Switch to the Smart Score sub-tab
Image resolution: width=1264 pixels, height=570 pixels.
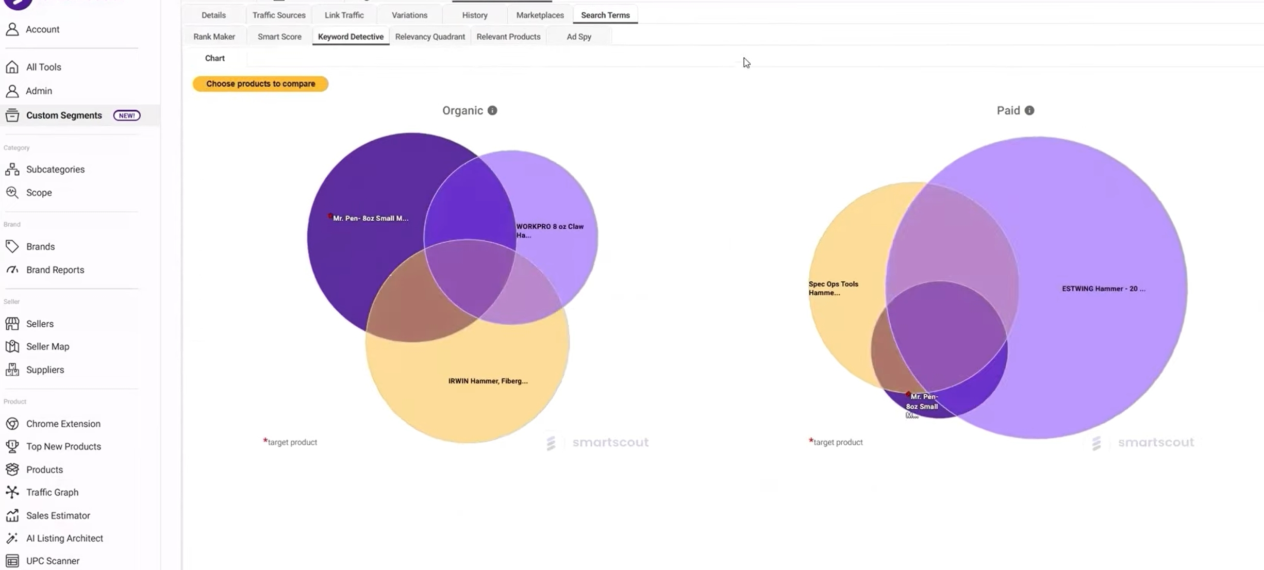[279, 37]
